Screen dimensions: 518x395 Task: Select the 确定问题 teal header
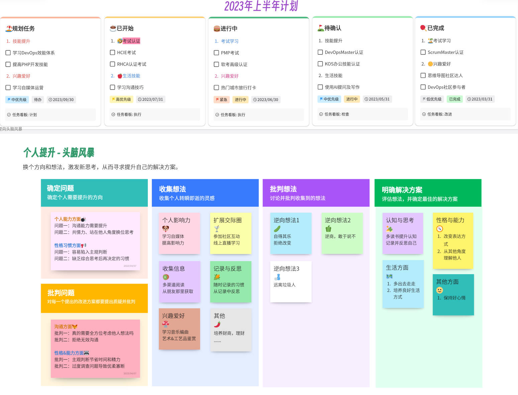[94, 193]
